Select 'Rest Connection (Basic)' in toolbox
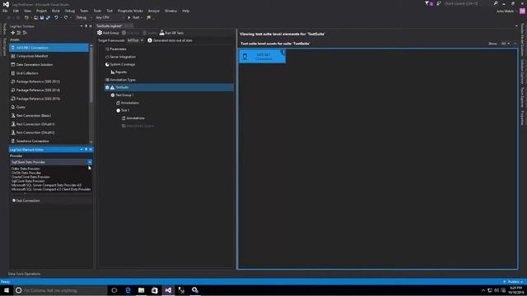Viewport: 527px width, 296px height. point(34,115)
